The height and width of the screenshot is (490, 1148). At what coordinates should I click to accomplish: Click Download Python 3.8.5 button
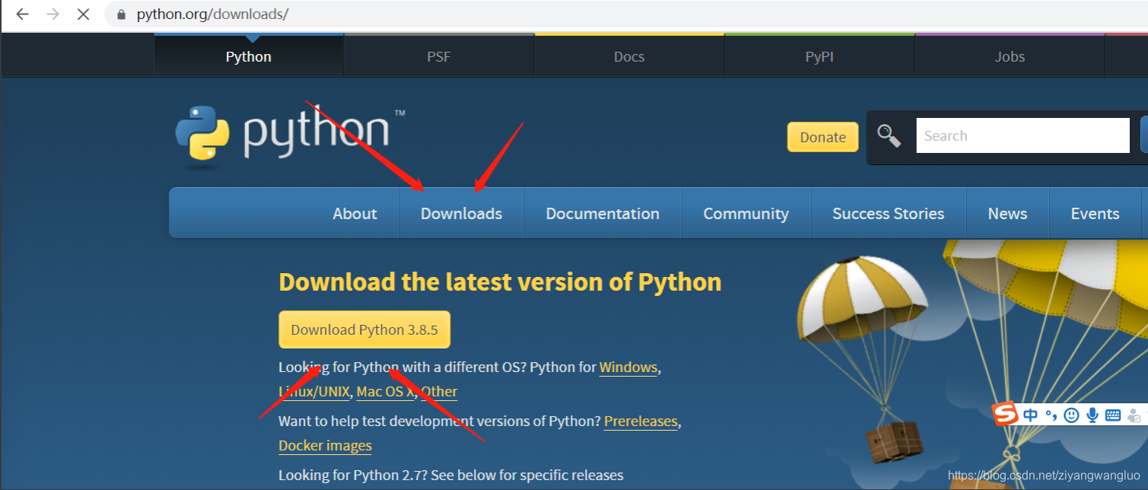click(364, 329)
